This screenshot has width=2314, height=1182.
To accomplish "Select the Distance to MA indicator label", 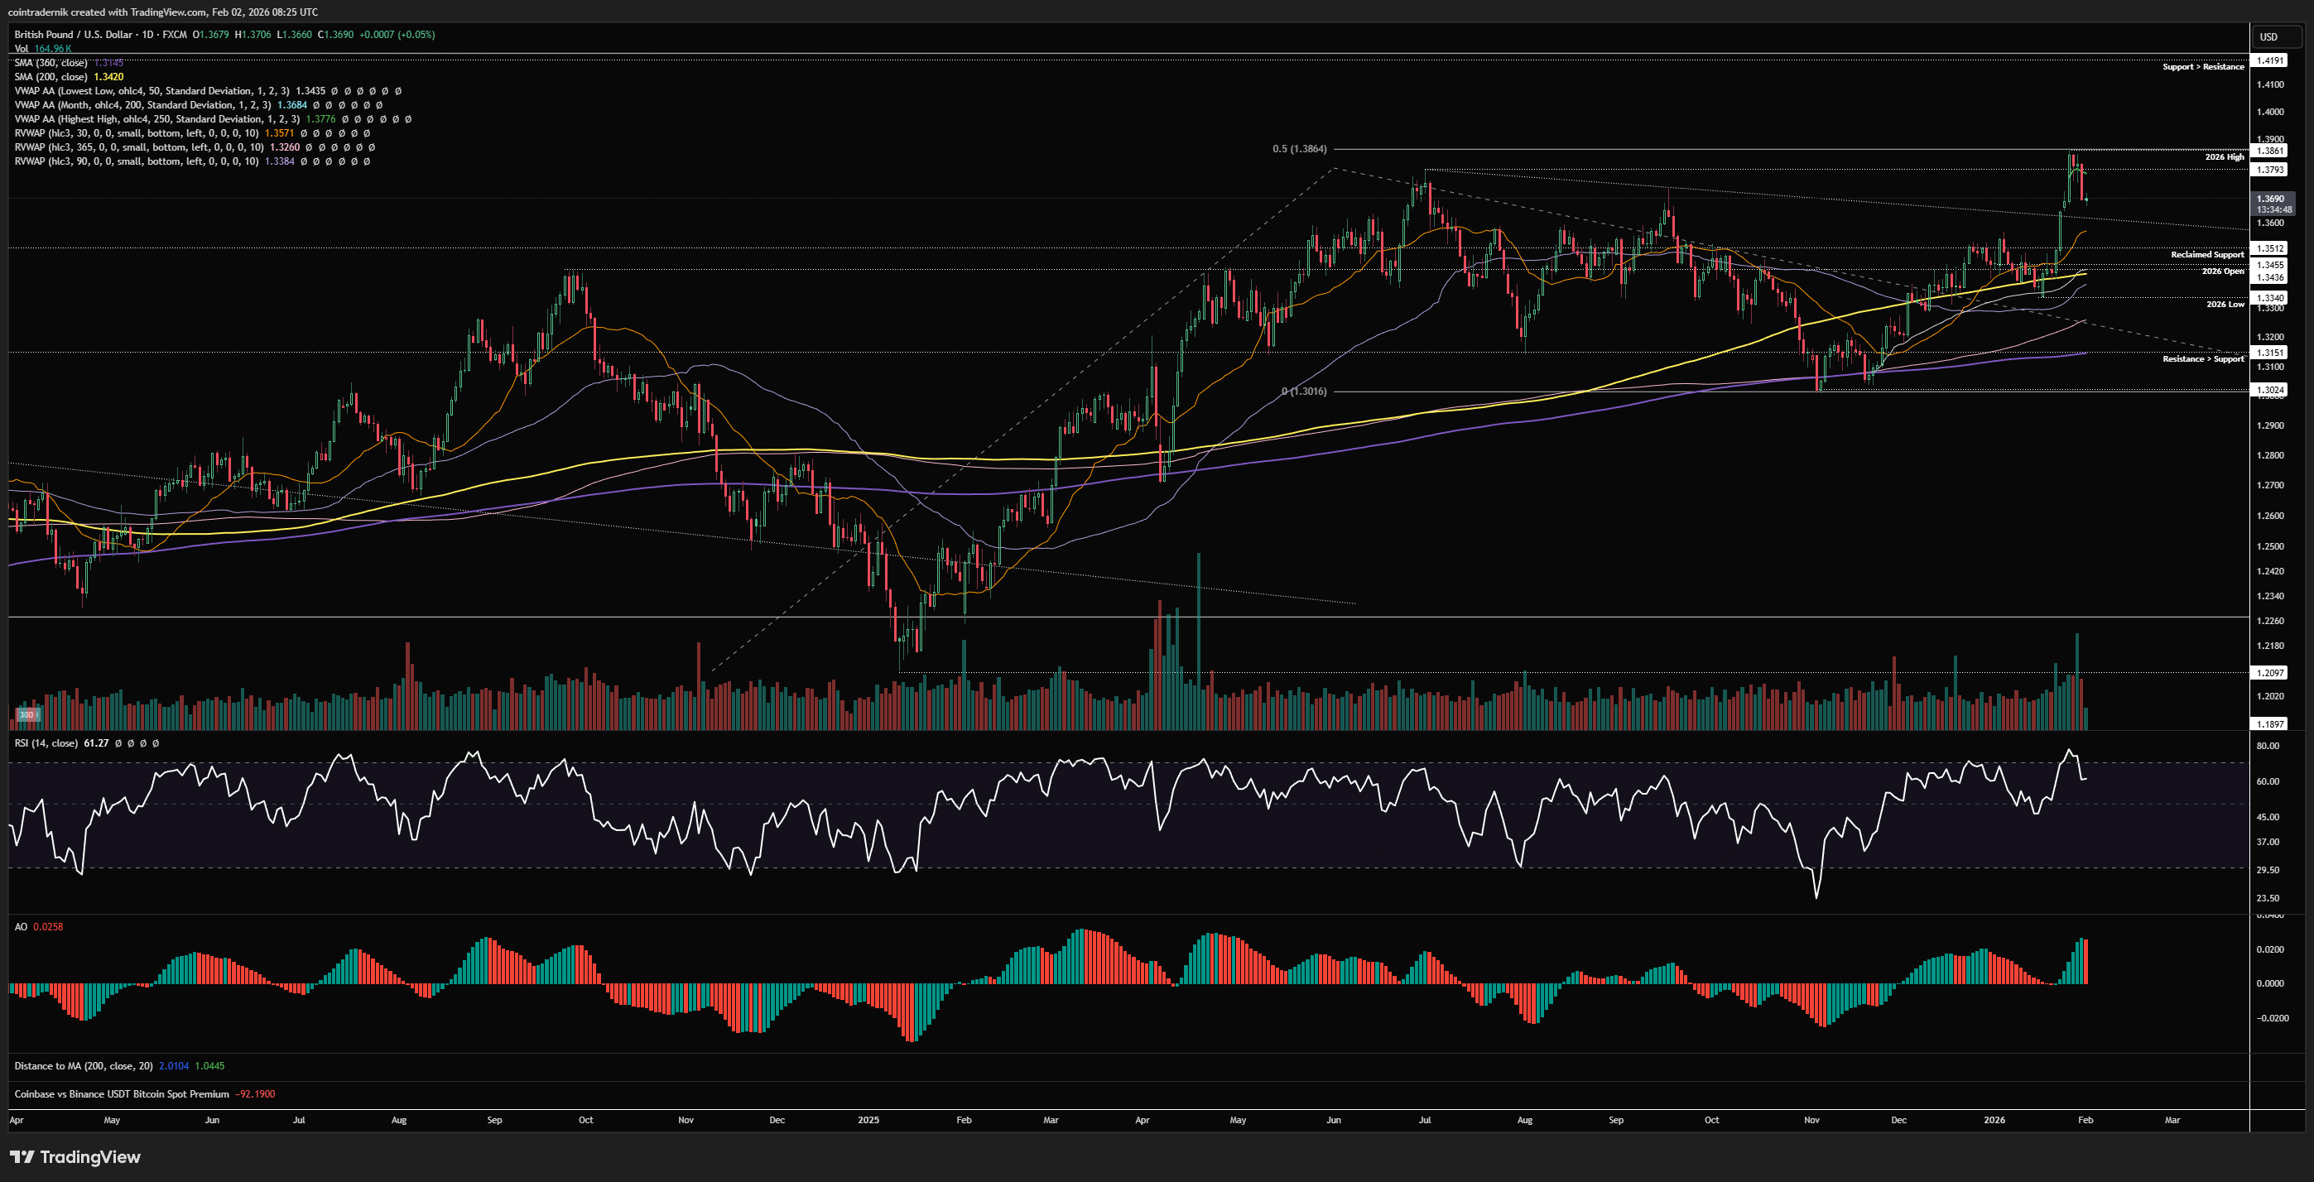I will tap(83, 1066).
